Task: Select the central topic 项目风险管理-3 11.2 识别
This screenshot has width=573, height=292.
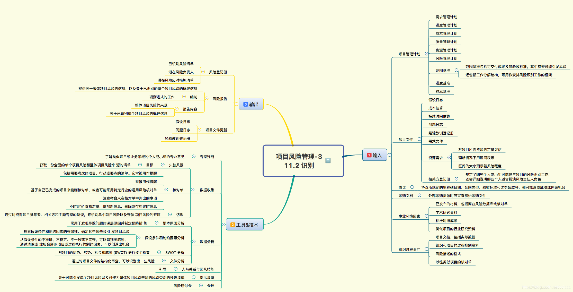Action: pos(303,161)
